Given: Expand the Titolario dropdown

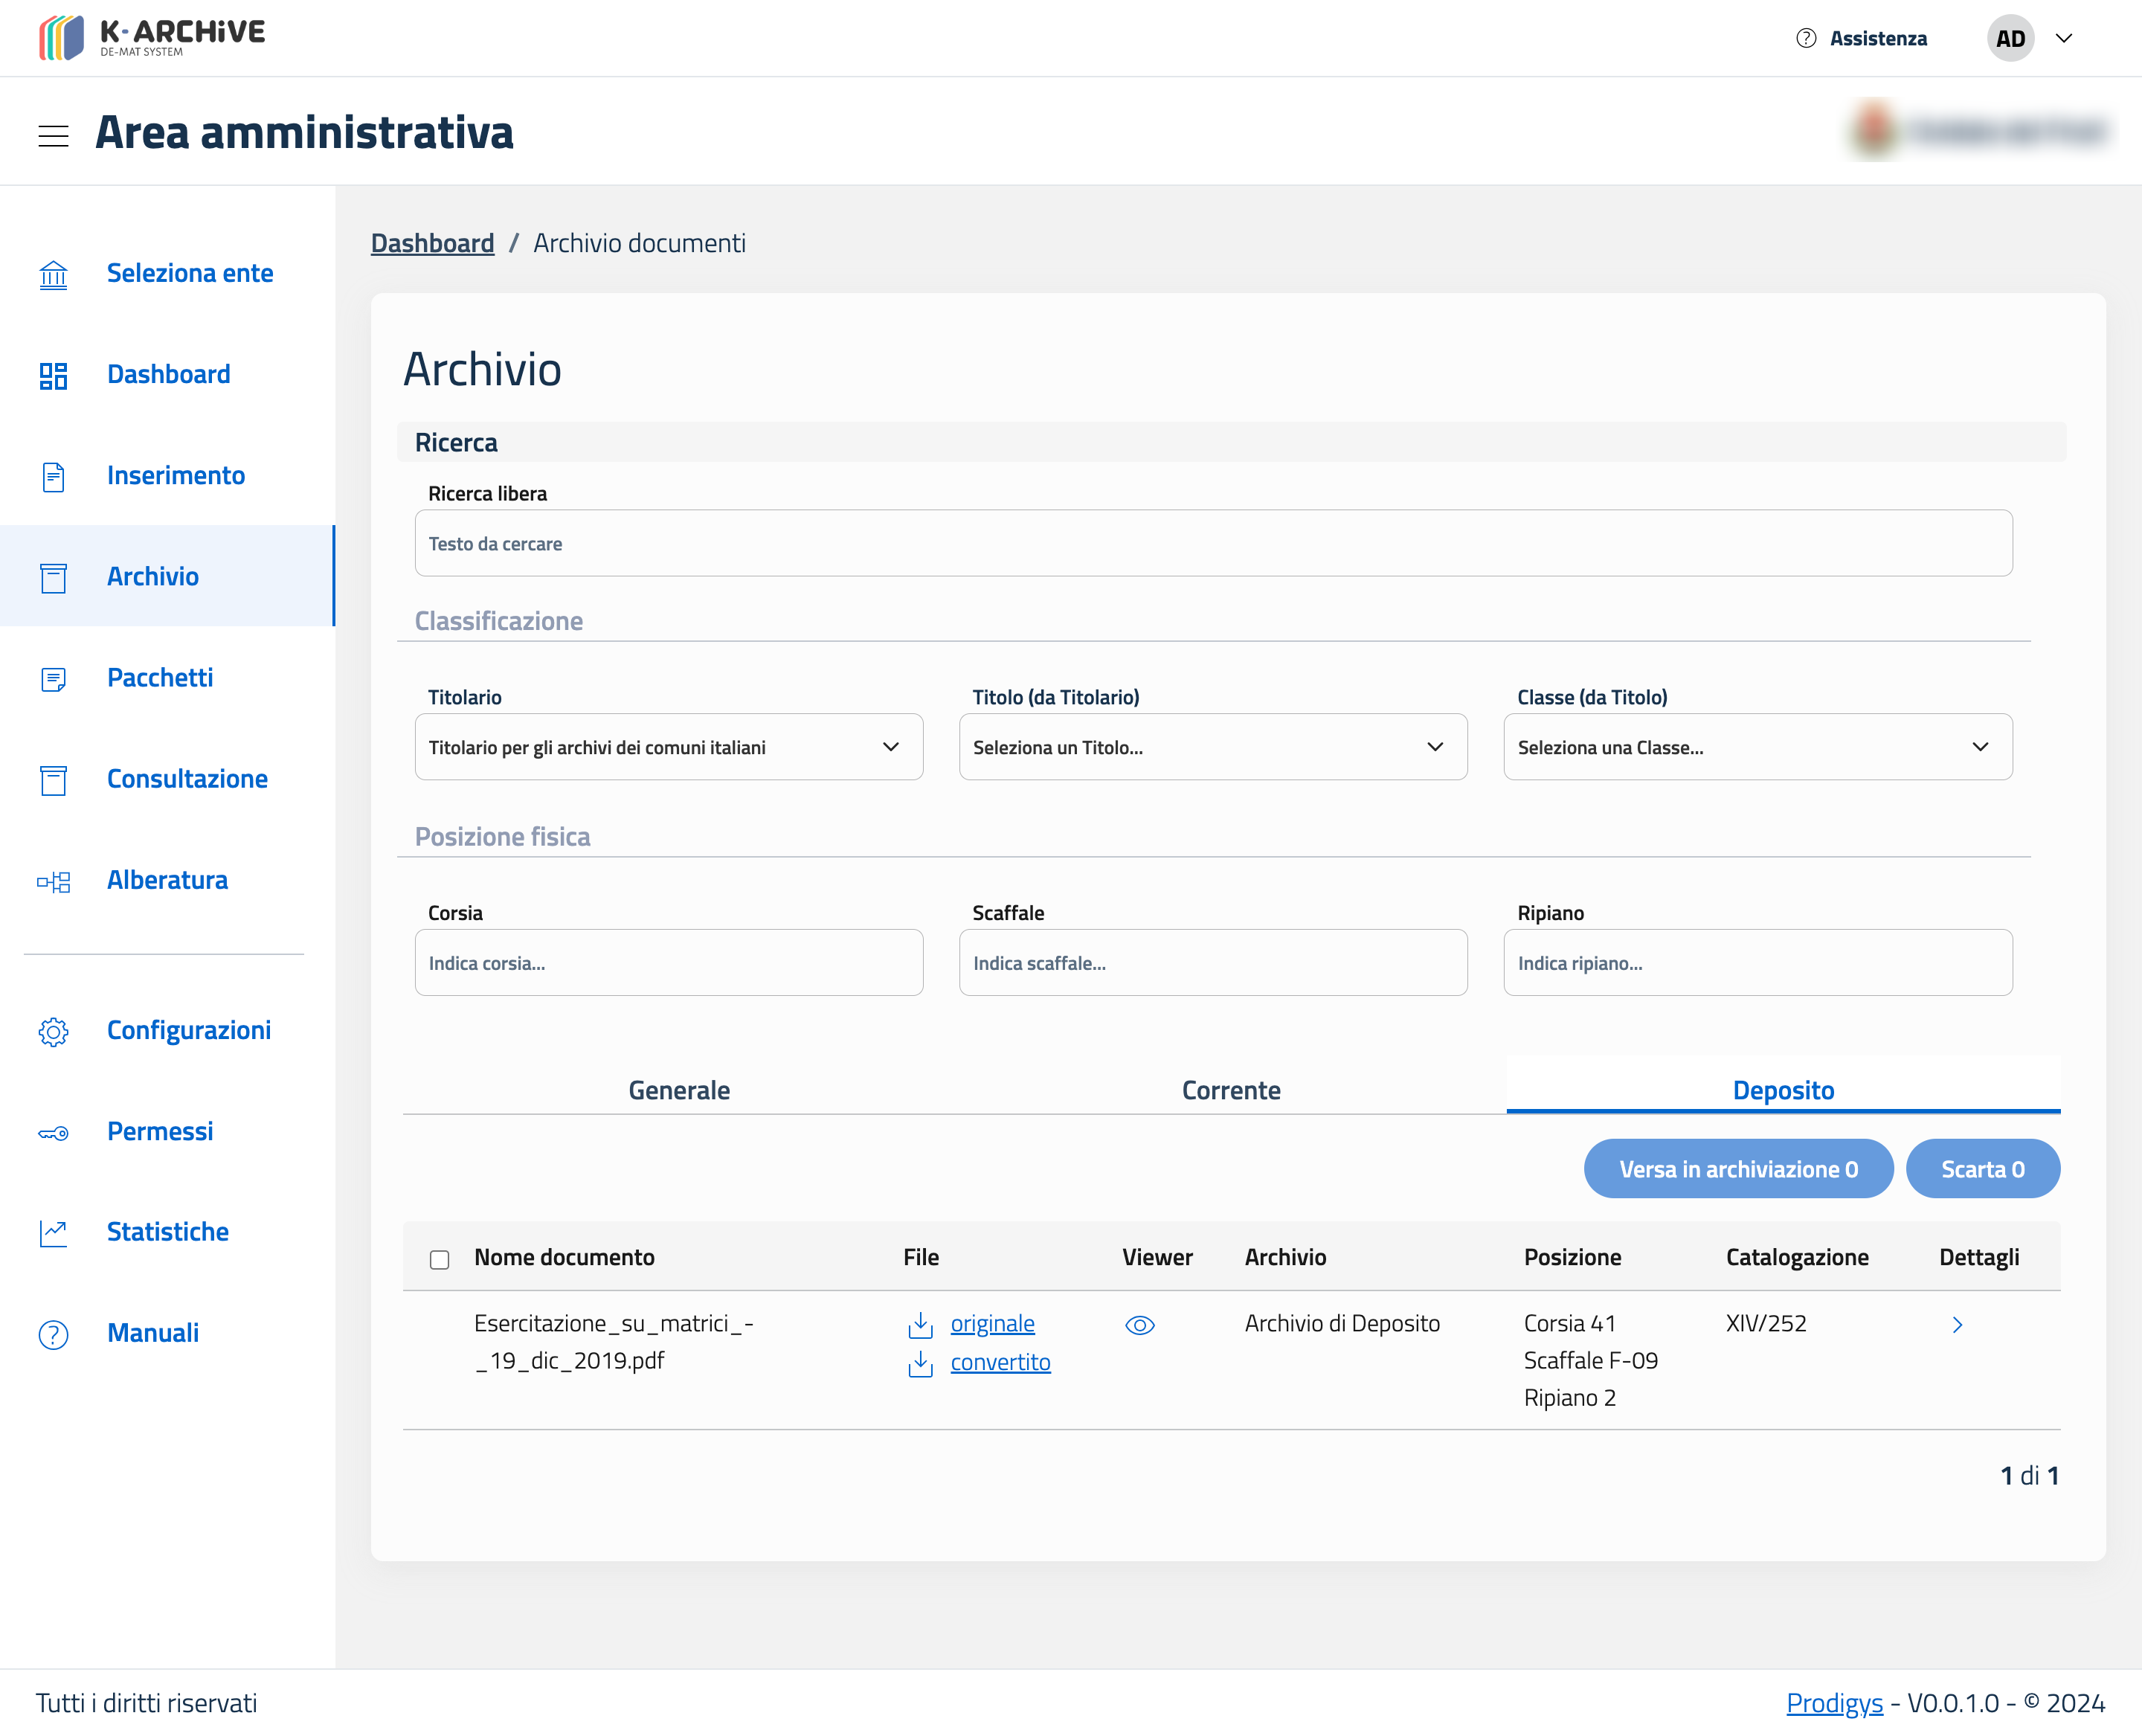Looking at the screenshot, I should [668, 747].
